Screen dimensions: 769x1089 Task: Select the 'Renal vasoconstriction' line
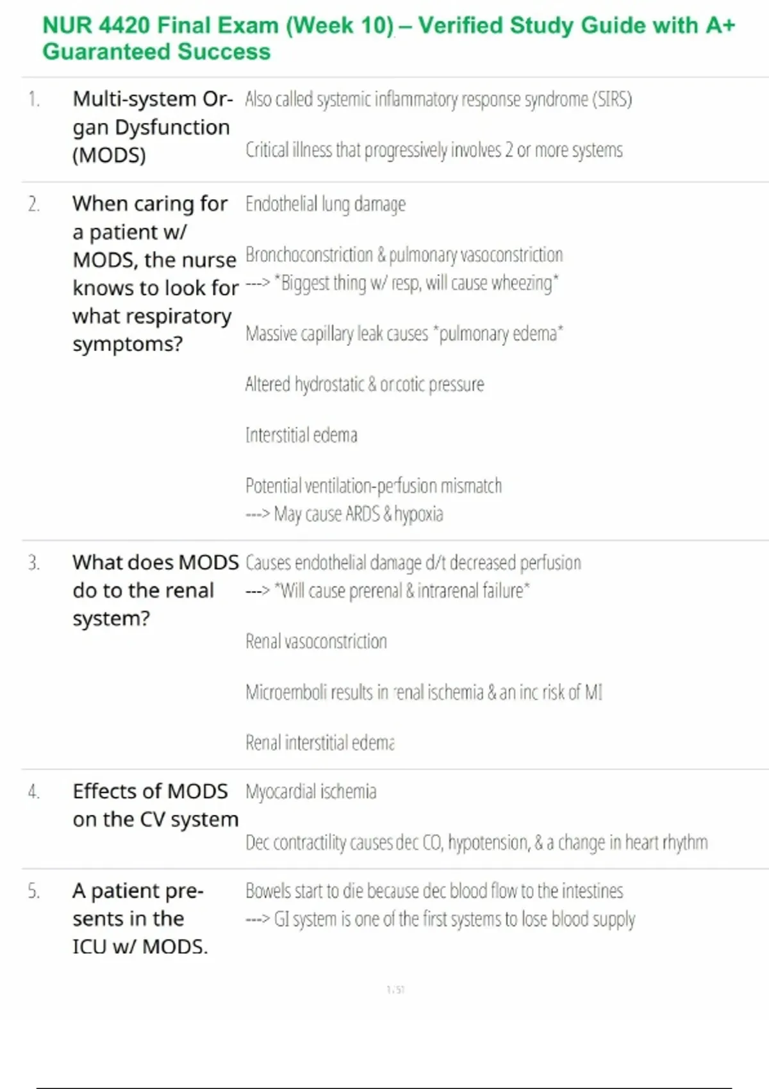pyautogui.click(x=316, y=641)
